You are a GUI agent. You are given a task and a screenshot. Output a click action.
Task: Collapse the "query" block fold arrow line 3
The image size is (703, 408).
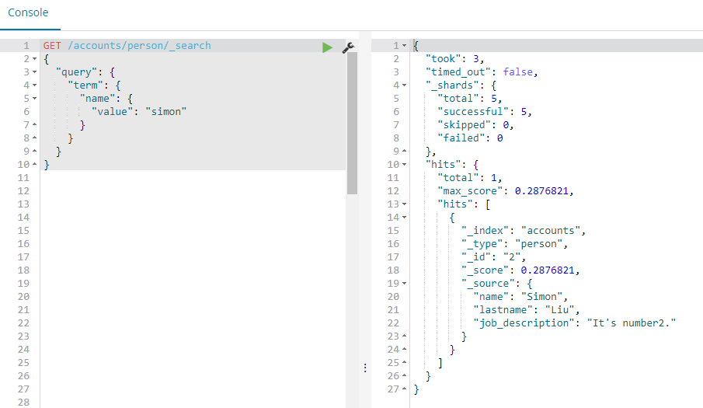tap(34, 71)
